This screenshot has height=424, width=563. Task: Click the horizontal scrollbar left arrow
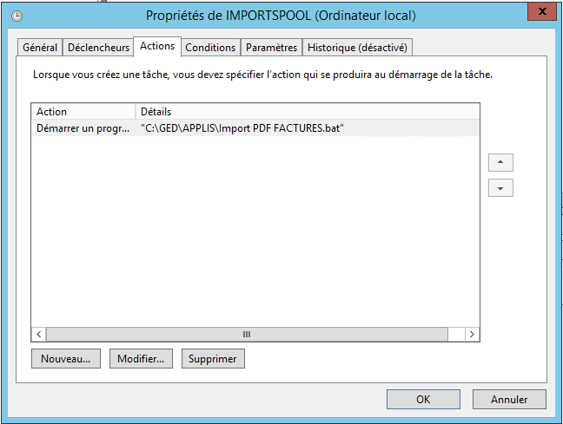click(39, 334)
